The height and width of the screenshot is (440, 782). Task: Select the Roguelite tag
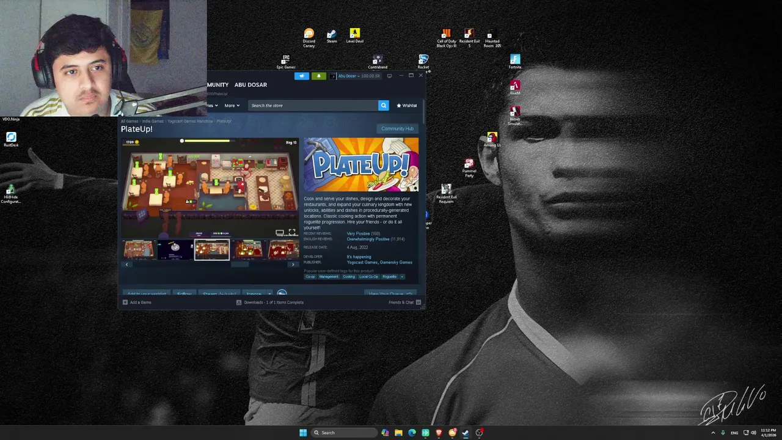(x=389, y=277)
